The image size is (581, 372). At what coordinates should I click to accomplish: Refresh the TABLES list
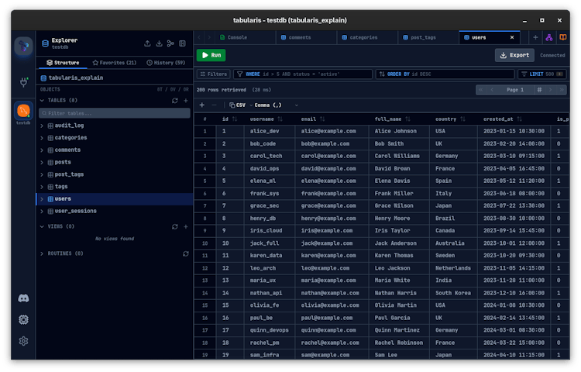[175, 101]
